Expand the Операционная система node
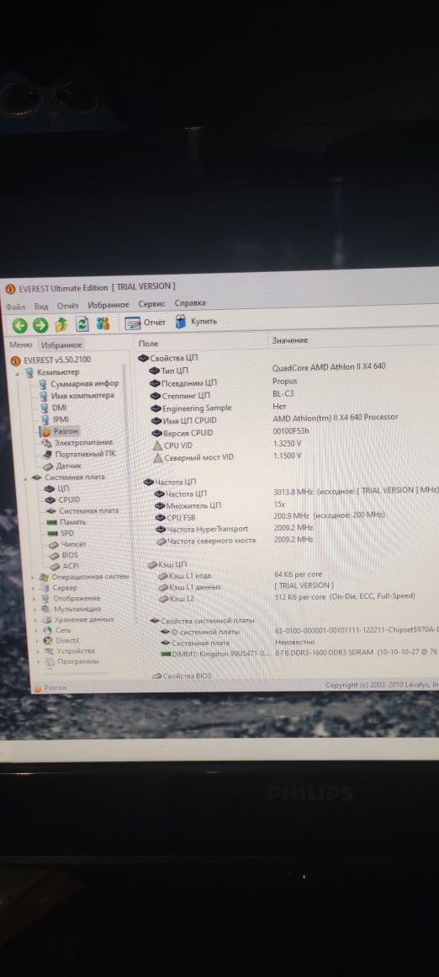This screenshot has width=439, height=977. point(32,578)
